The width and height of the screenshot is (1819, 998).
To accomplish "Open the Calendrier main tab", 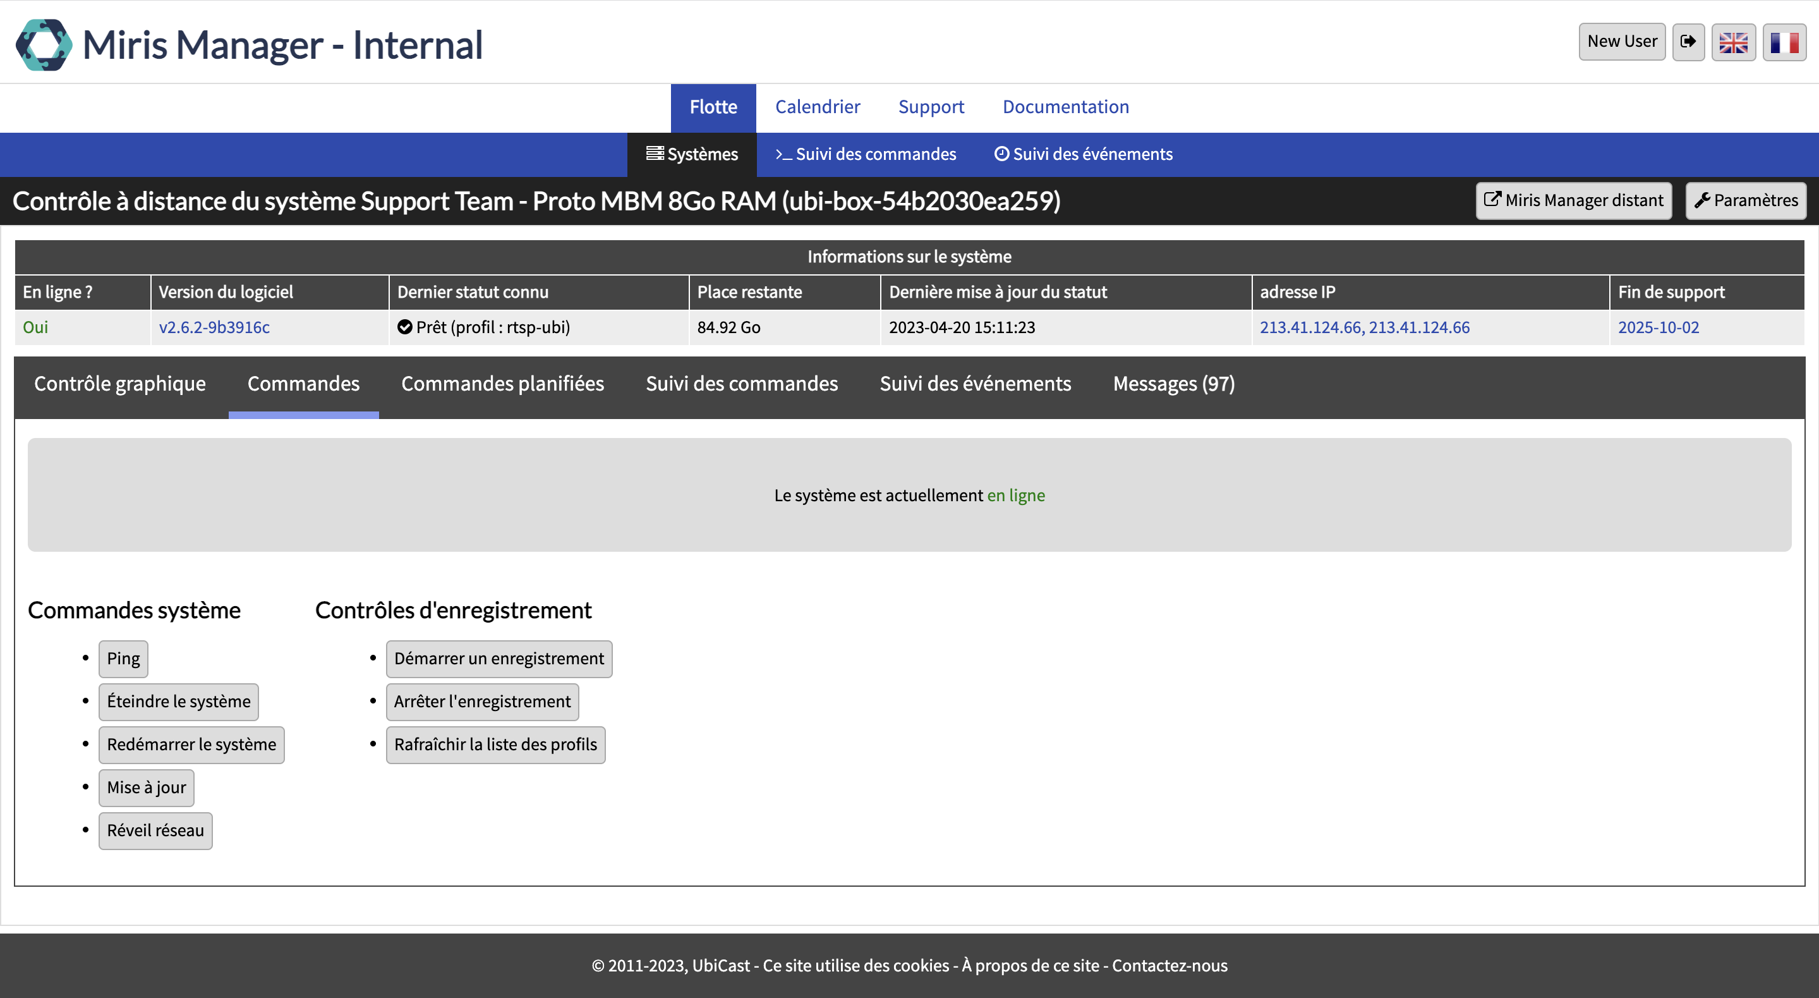I will click(818, 107).
